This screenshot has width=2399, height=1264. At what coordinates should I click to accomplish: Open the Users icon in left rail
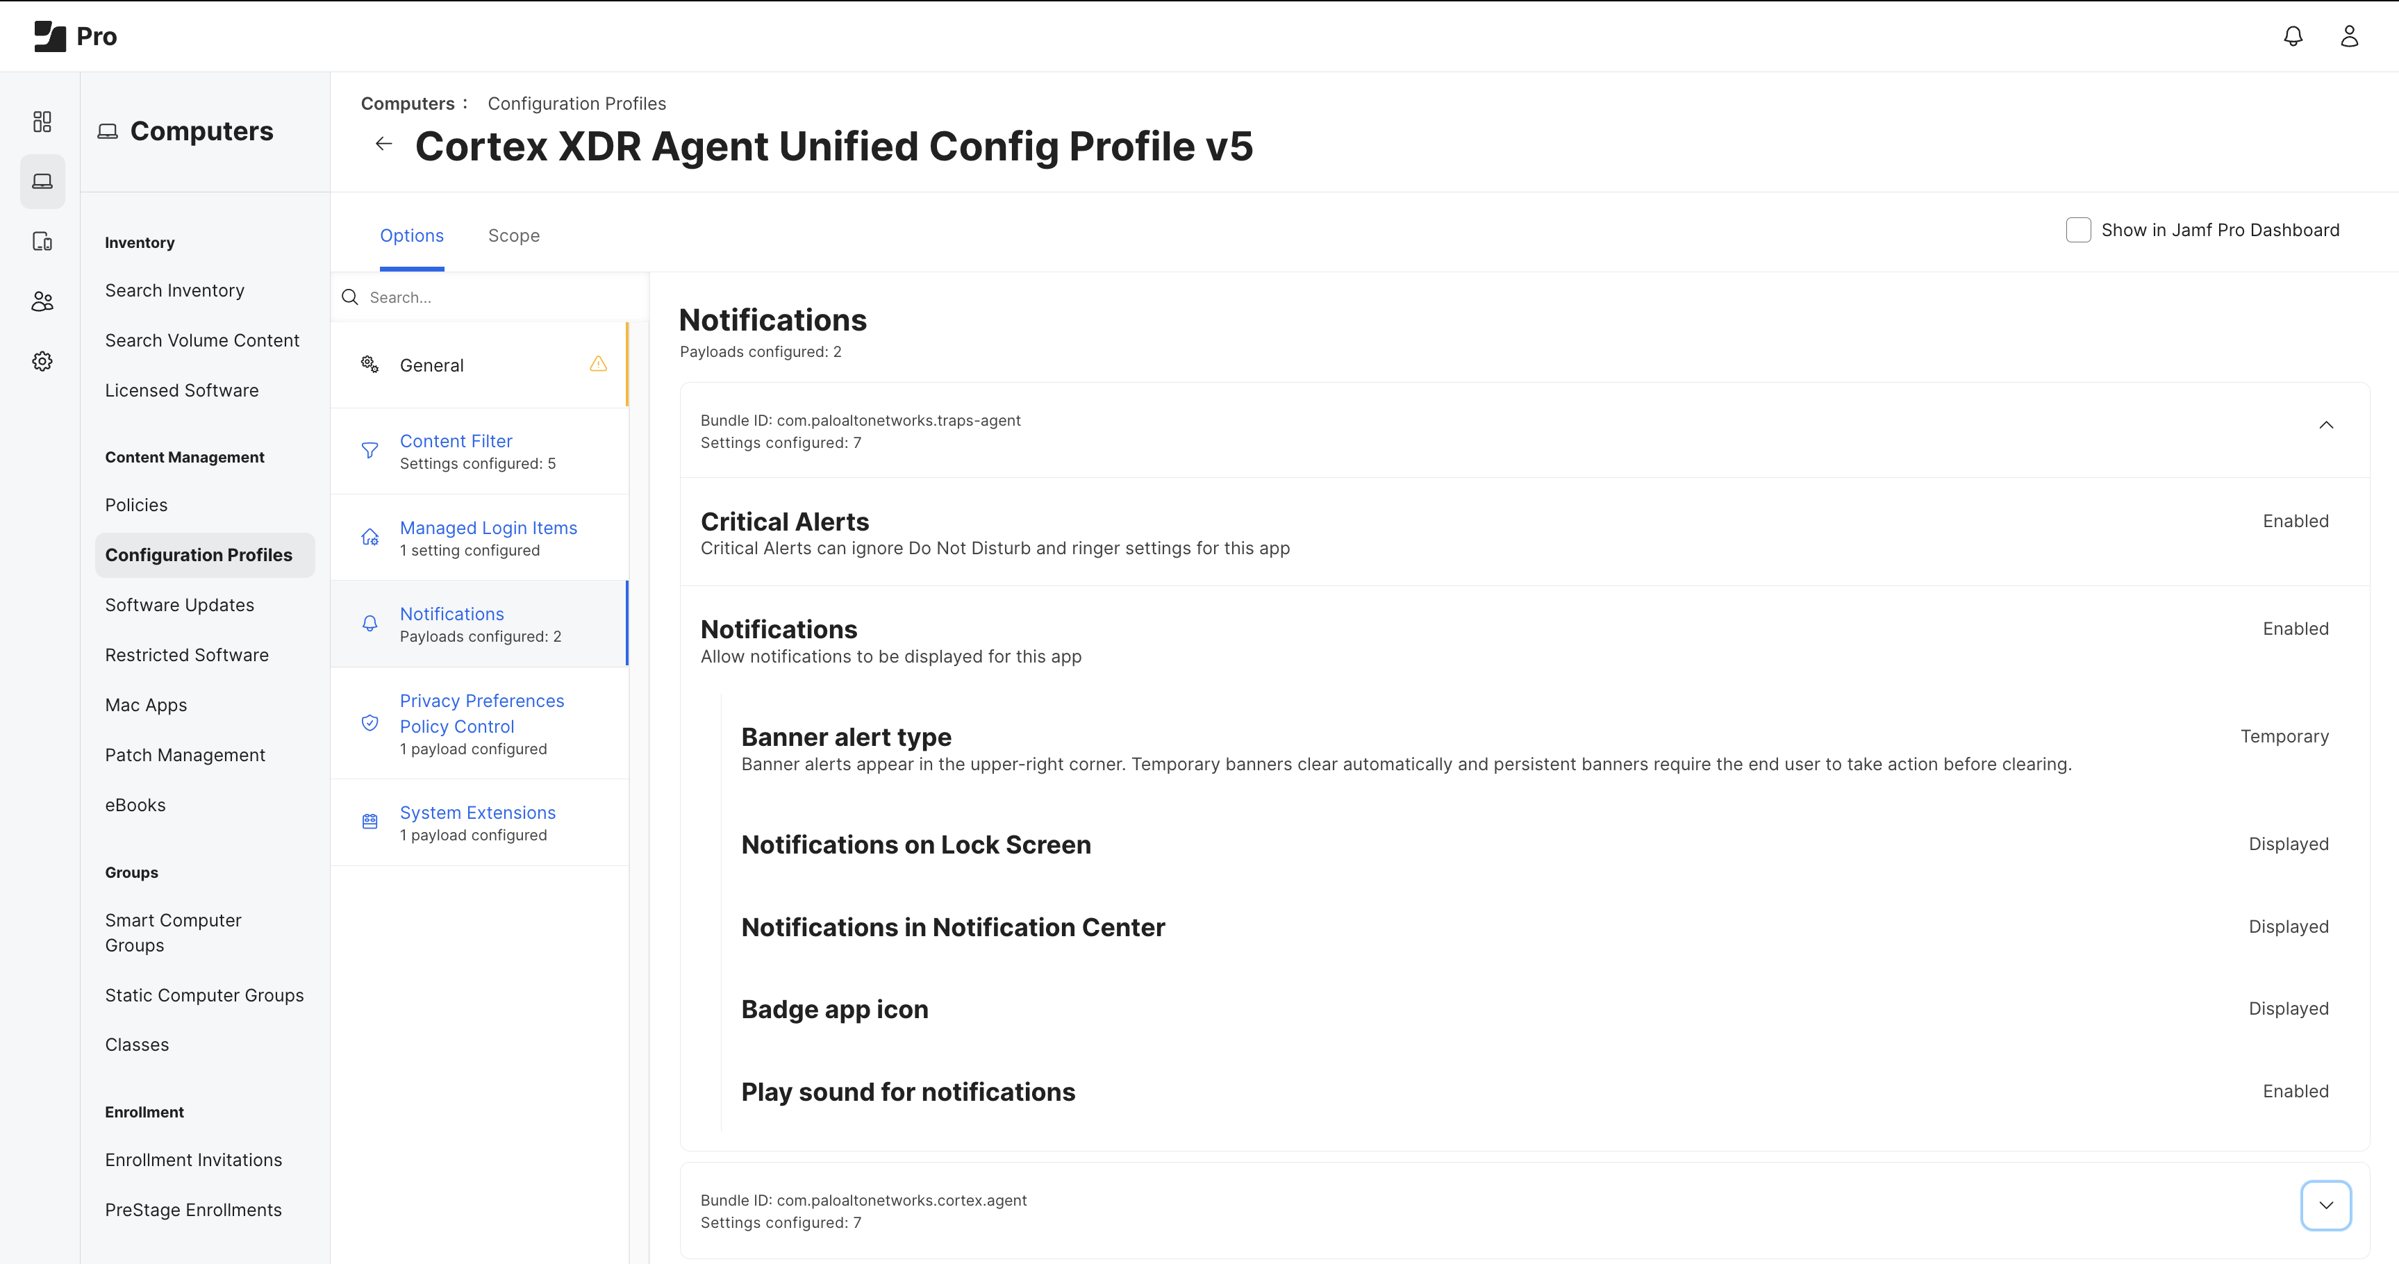click(42, 302)
